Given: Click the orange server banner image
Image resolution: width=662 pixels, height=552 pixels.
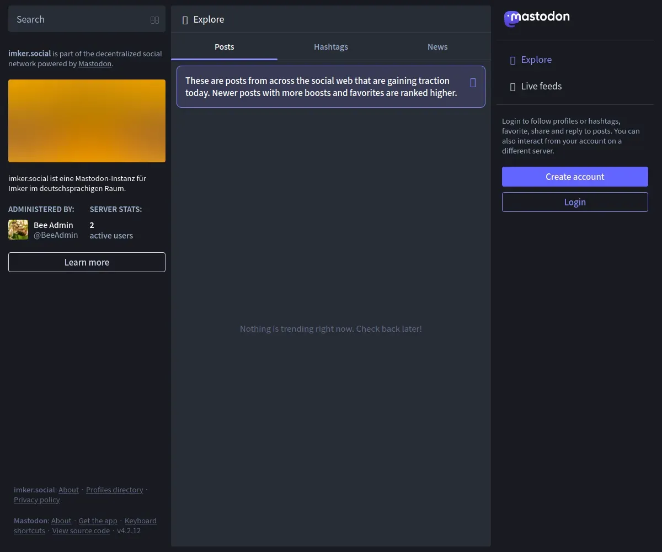Looking at the screenshot, I should pos(87,121).
